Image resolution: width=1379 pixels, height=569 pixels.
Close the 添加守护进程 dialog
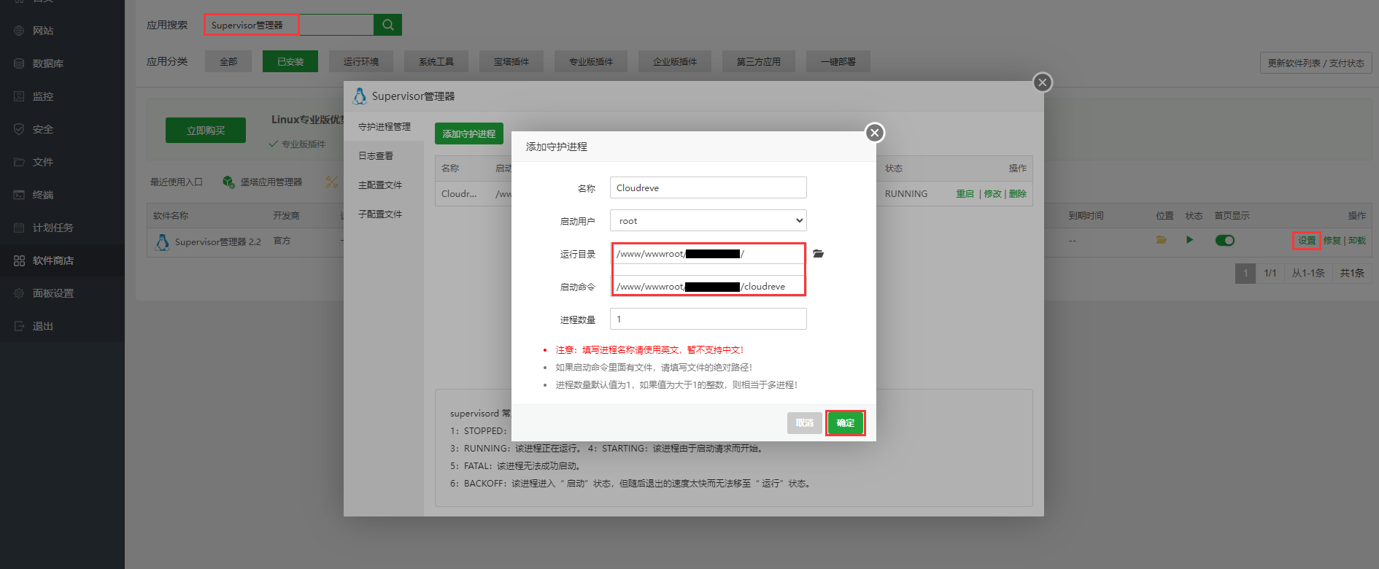click(874, 133)
